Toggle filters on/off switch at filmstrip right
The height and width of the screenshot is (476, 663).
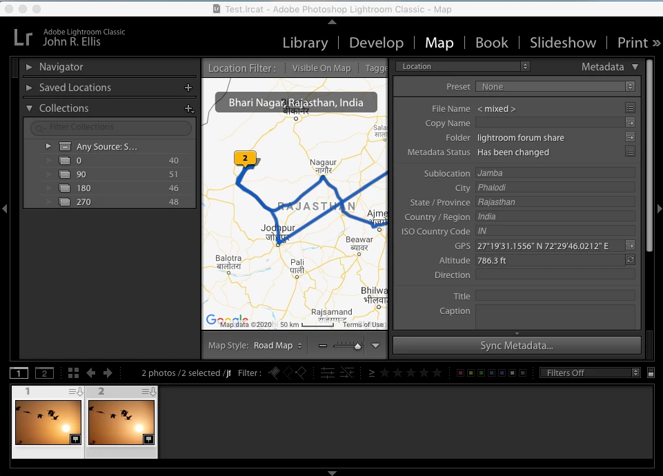pyautogui.click(x=651, y=373)
